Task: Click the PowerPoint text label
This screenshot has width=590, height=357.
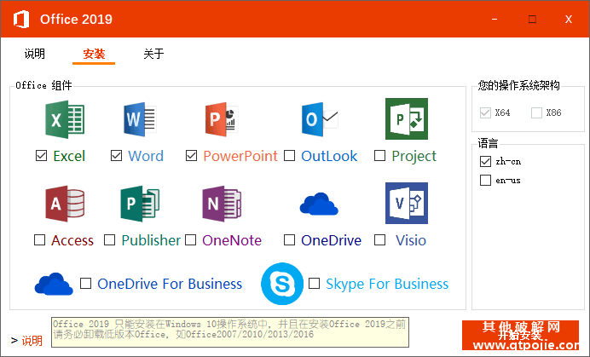Action: 240,156
